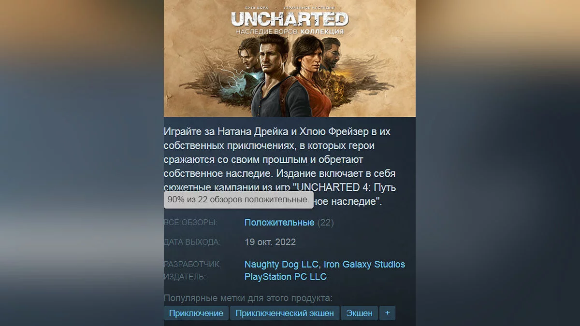Click the РАЗРАБОТЧИК label
Screen dimensions: 580x326
[192, 264]
